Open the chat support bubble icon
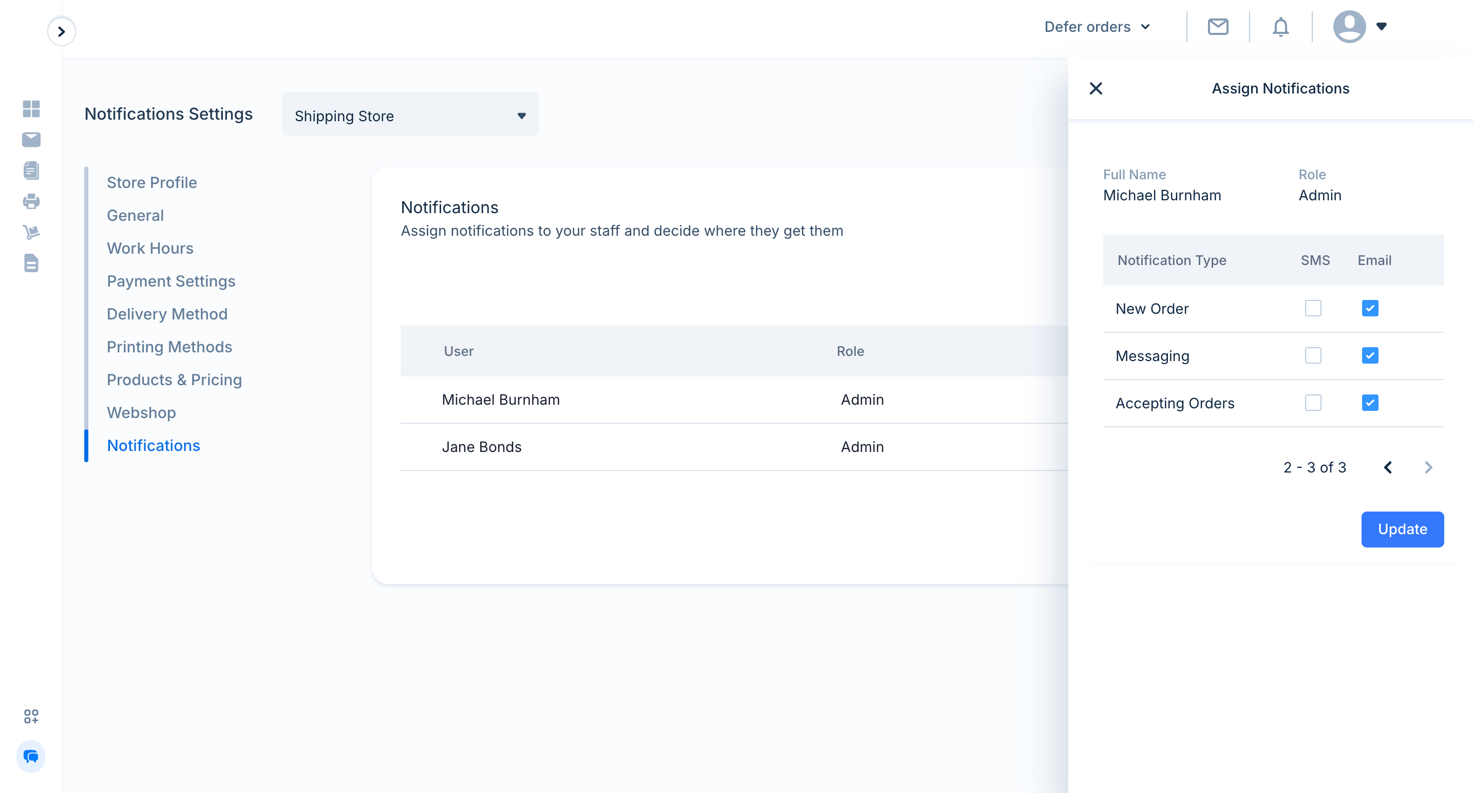 tap(31, 757)
